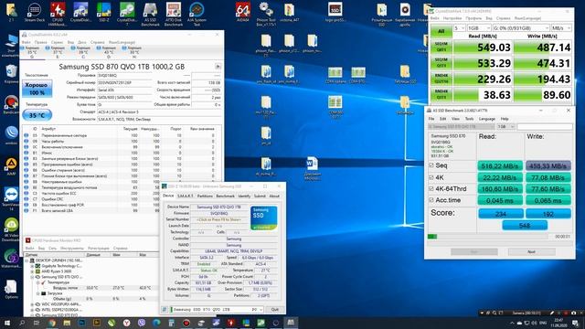This screenshot has height=329, width=585.
Task: Open the Windows Start menu
Action: click(x=7, y=323)
